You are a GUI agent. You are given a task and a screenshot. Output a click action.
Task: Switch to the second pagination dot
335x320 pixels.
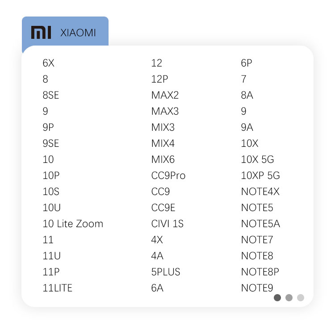coord(289,298)
